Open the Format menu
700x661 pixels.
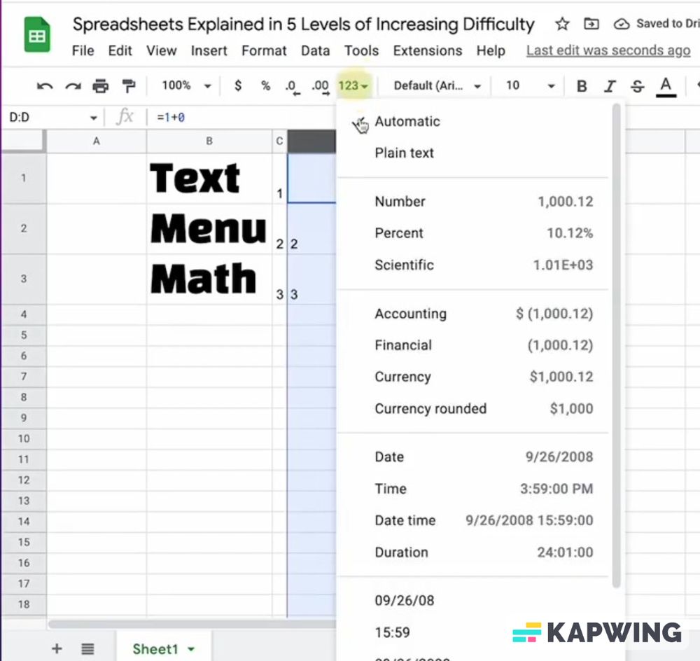(264, 50)
